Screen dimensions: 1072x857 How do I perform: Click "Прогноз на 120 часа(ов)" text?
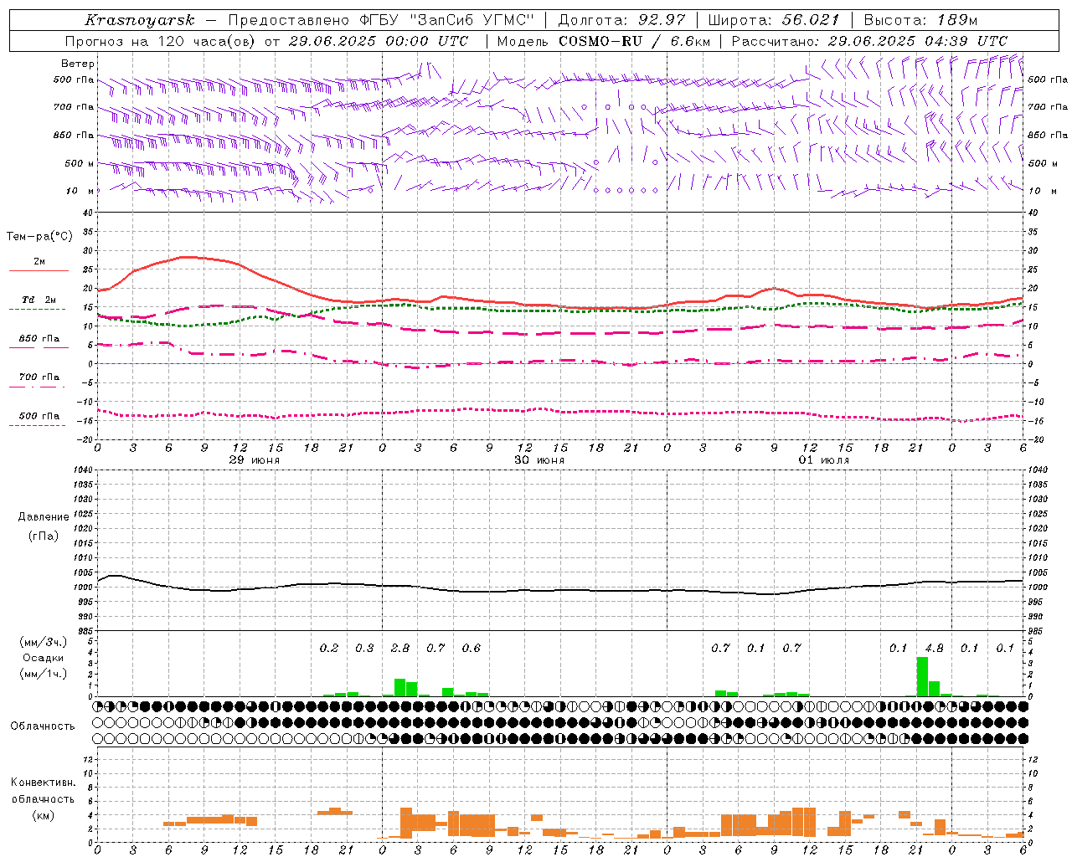[161, 41]
